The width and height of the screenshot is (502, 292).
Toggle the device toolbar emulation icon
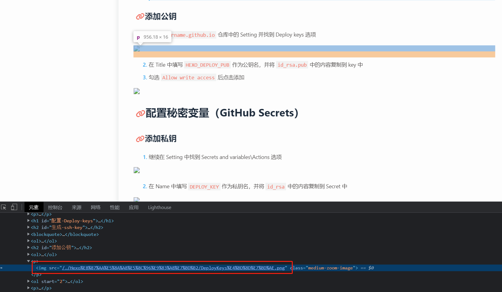pos(14,207)
